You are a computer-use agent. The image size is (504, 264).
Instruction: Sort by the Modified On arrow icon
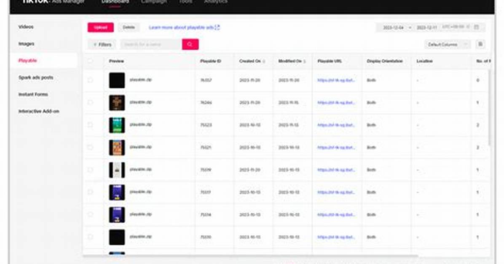(x=304, y=61)
